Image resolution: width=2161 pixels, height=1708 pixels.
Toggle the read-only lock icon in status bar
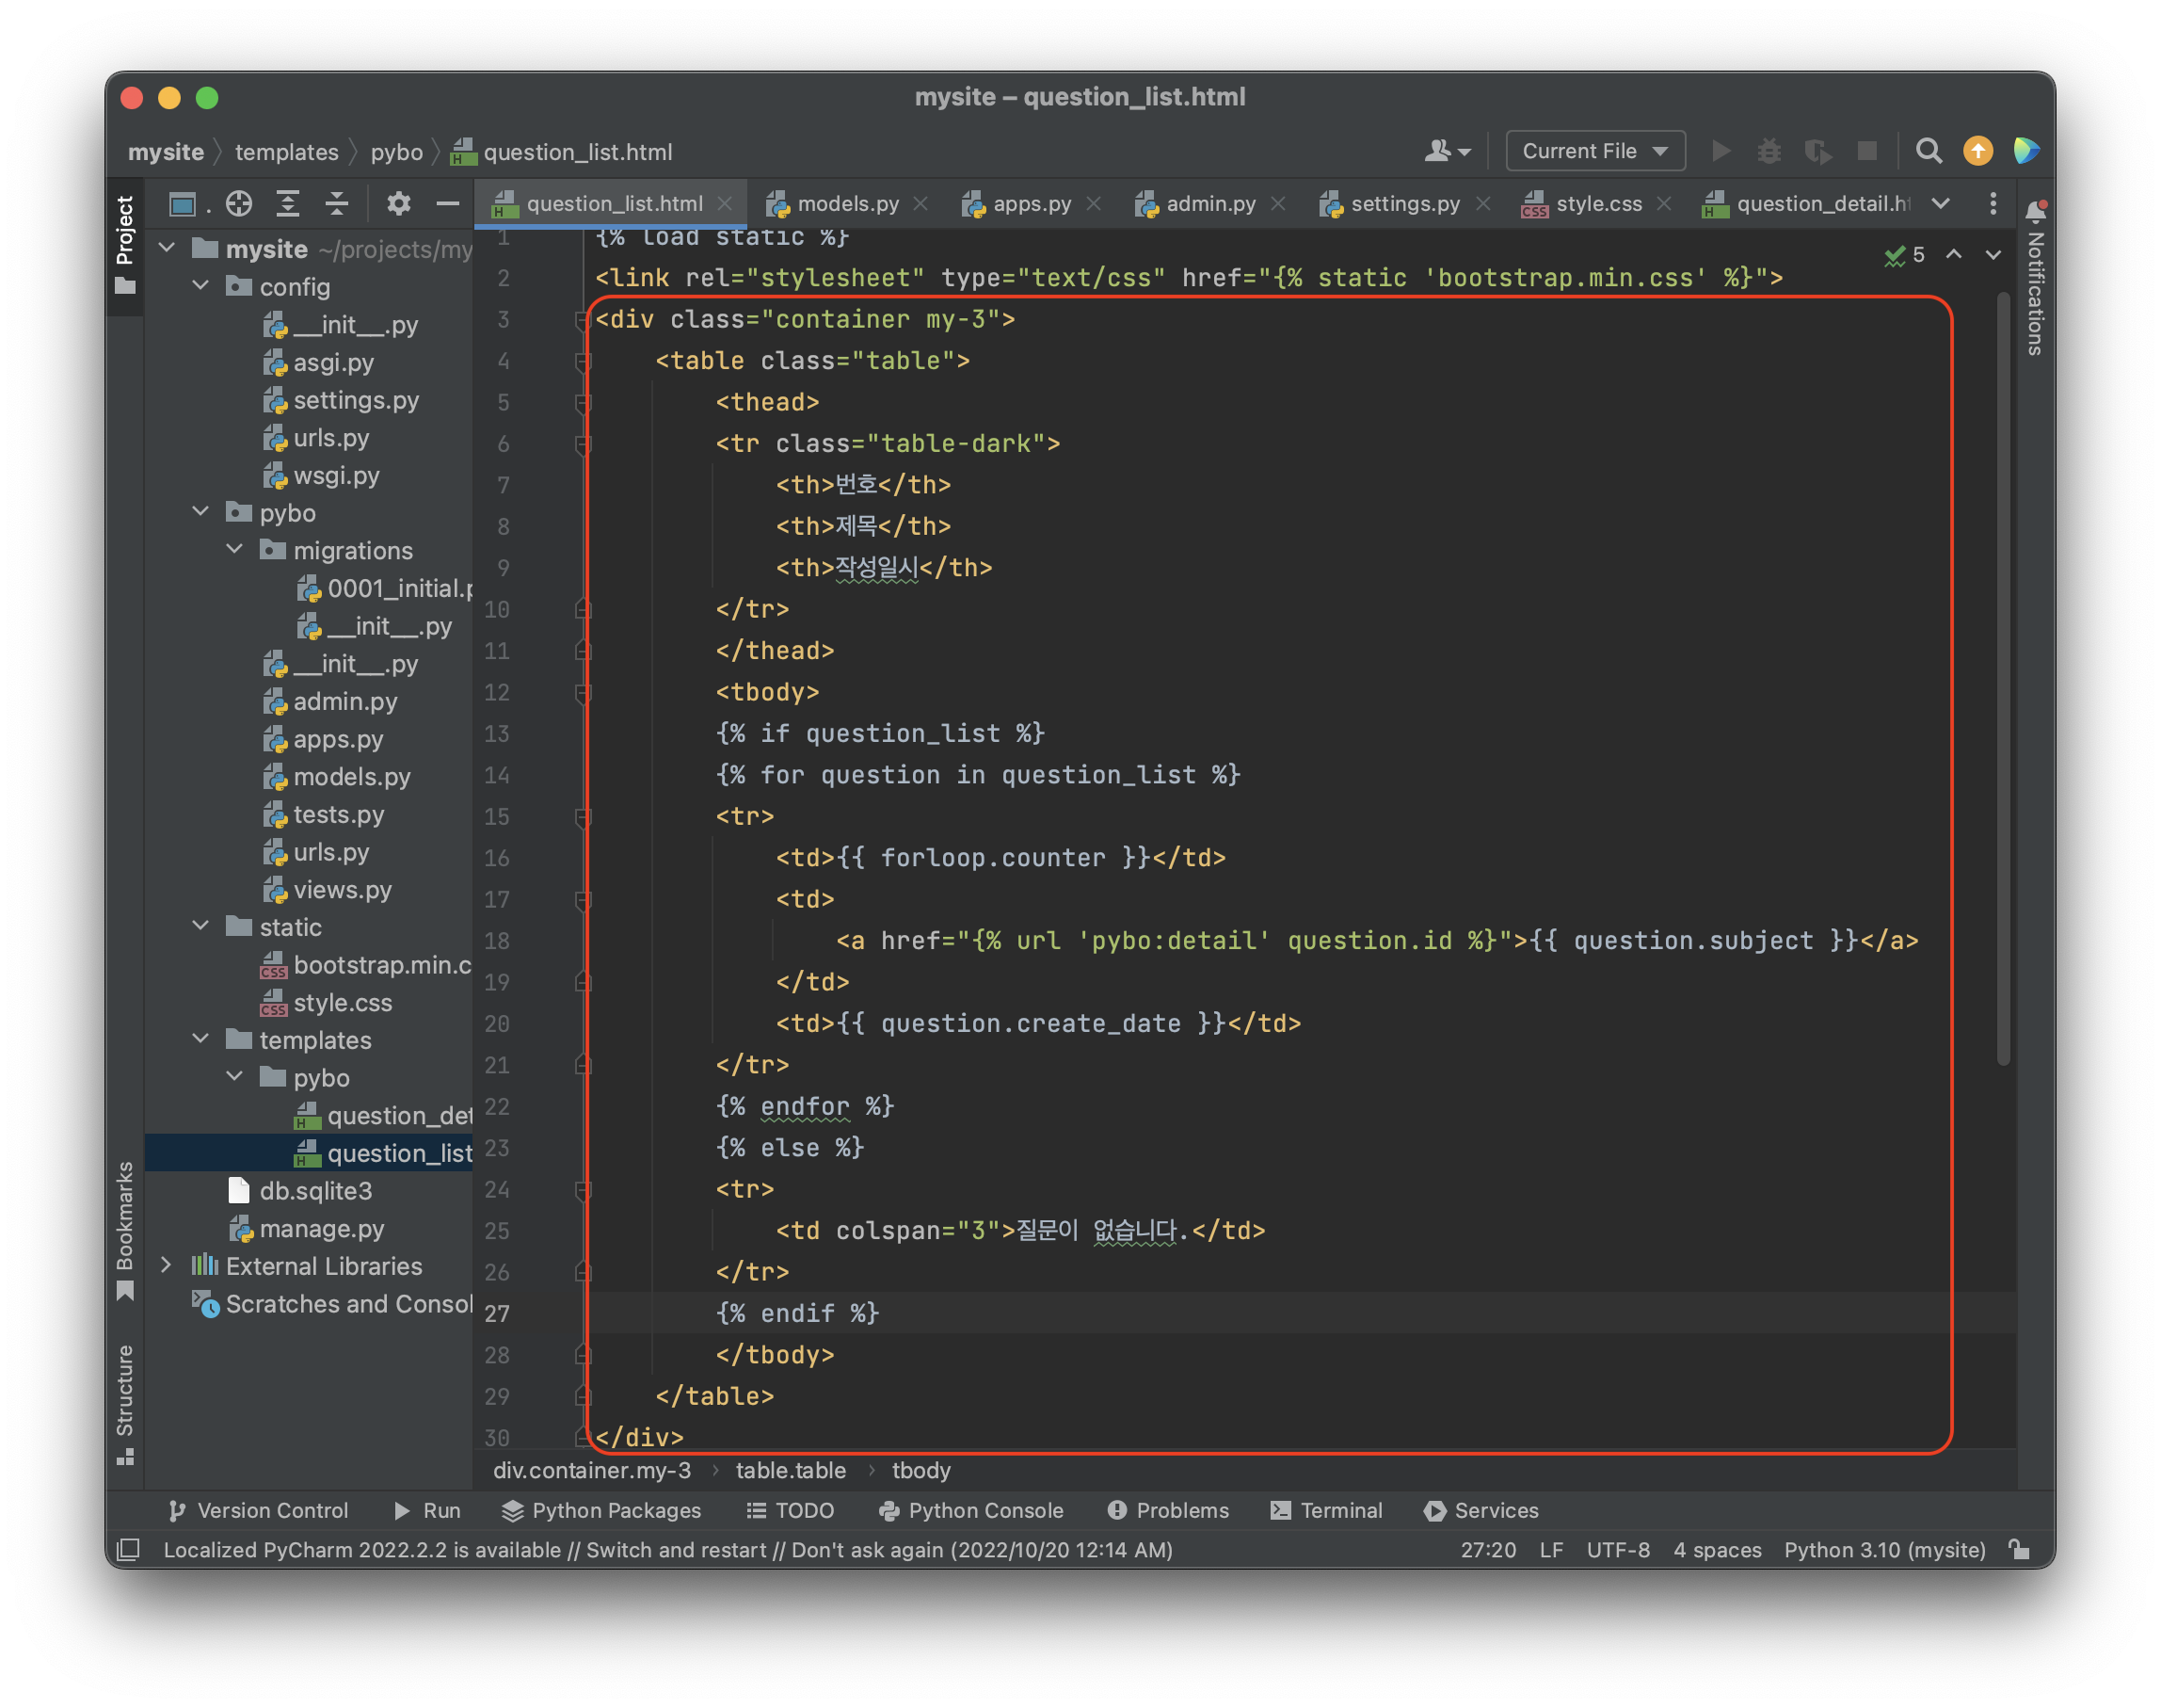click(2020, 1550)
